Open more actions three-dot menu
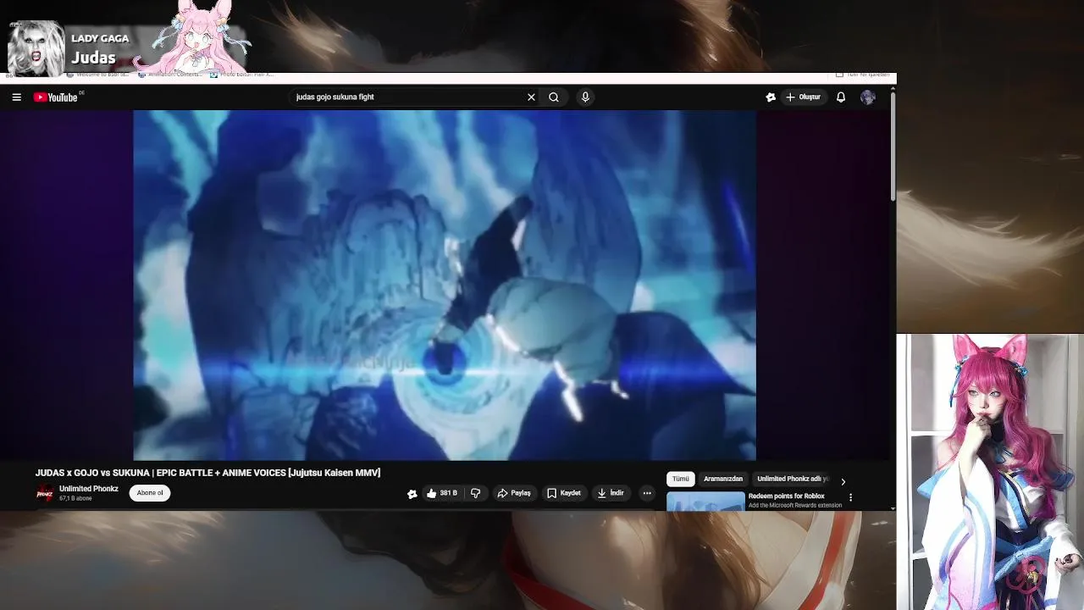1084x610 pixels. point(647,493)
